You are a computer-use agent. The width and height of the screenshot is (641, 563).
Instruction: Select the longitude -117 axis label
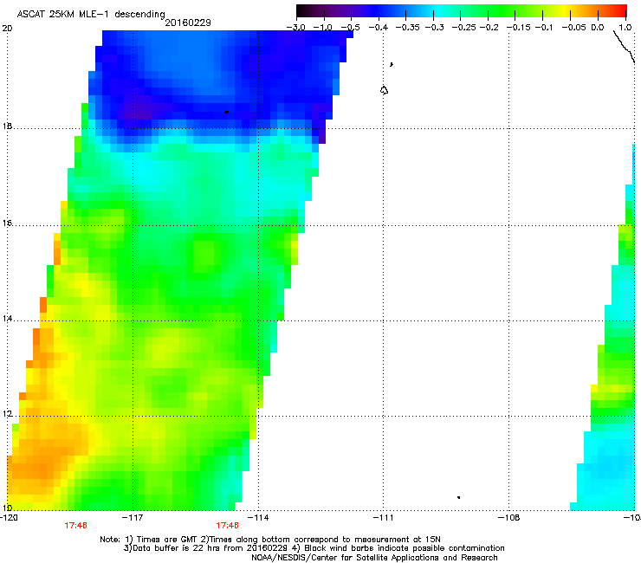(x=133, y=518)
